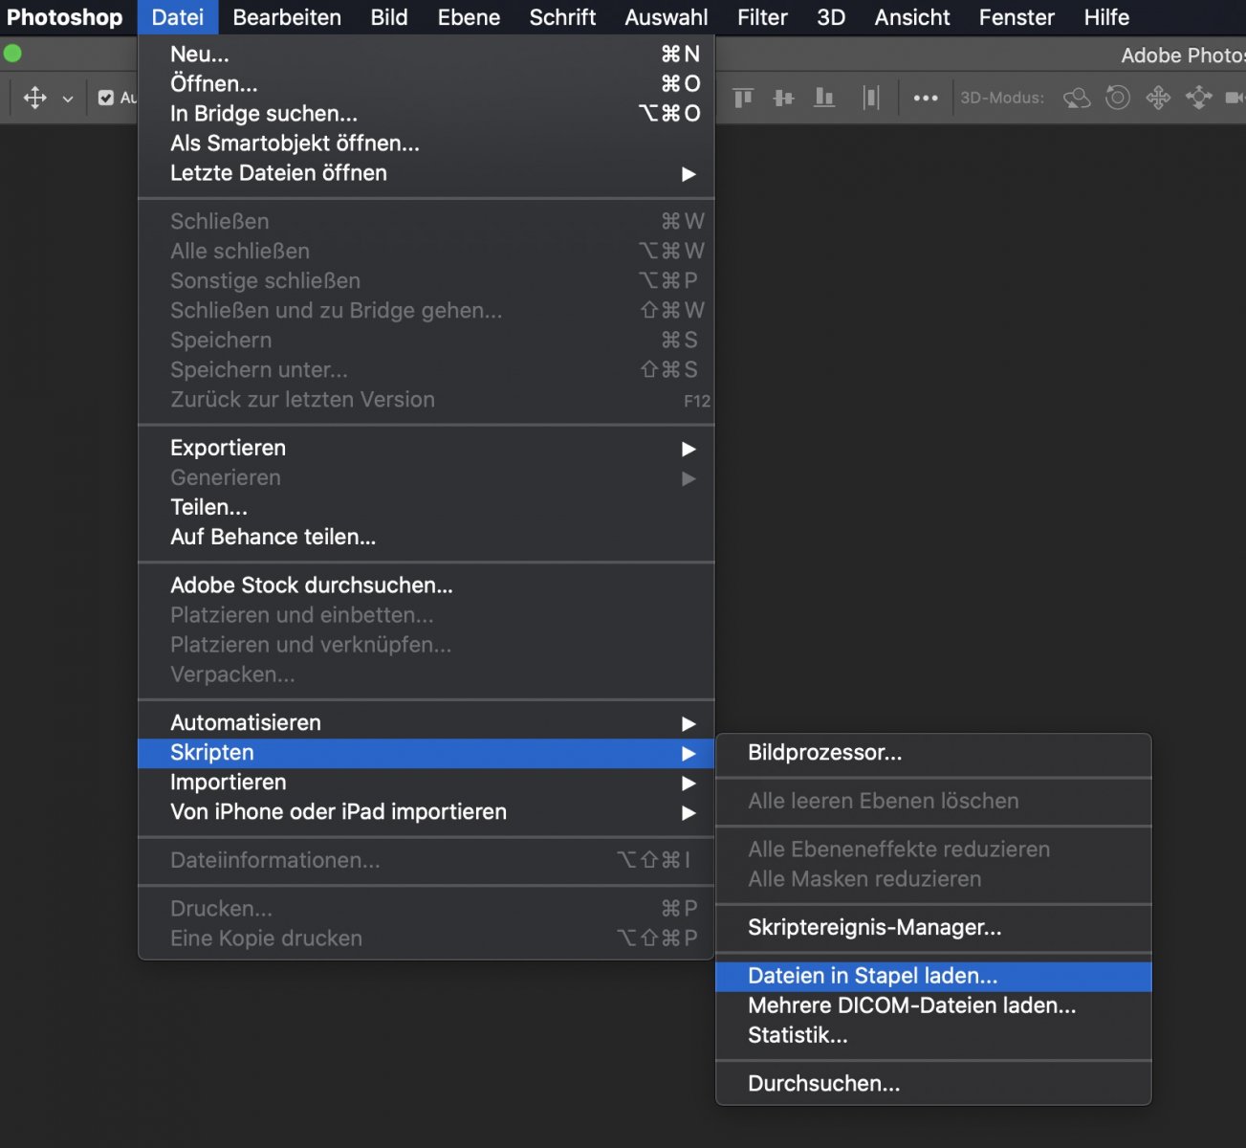Open Skriptereignis-Manager...
Screen dimensions: 1246x1148
coord(933,928)
